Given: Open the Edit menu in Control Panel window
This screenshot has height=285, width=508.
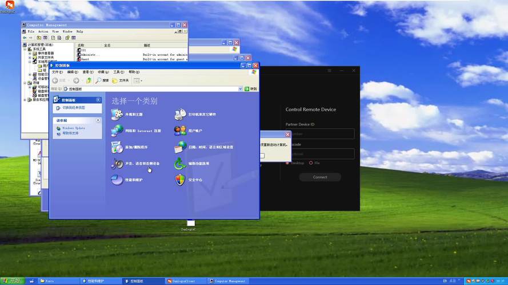Looking at the screenshot, I should point(73,72).
